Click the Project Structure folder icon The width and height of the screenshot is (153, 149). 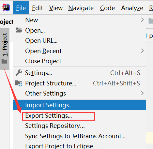click(x=19, y=83)
